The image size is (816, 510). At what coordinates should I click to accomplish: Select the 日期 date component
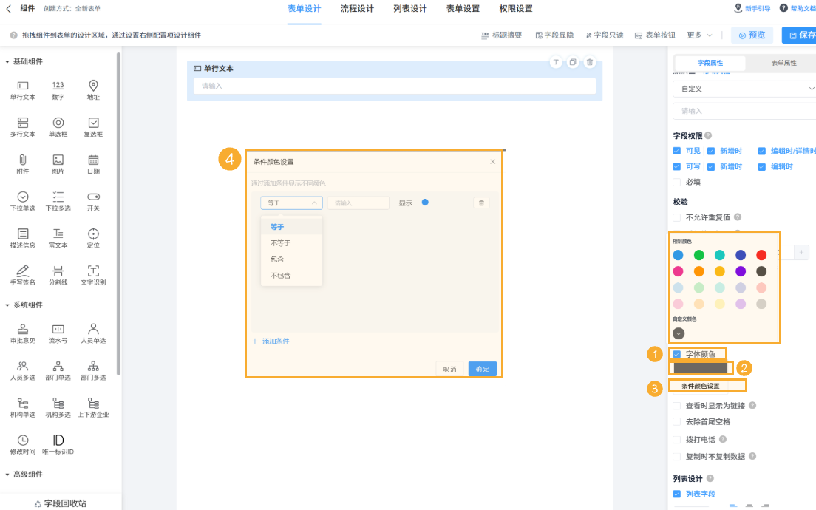click(93, 164)
